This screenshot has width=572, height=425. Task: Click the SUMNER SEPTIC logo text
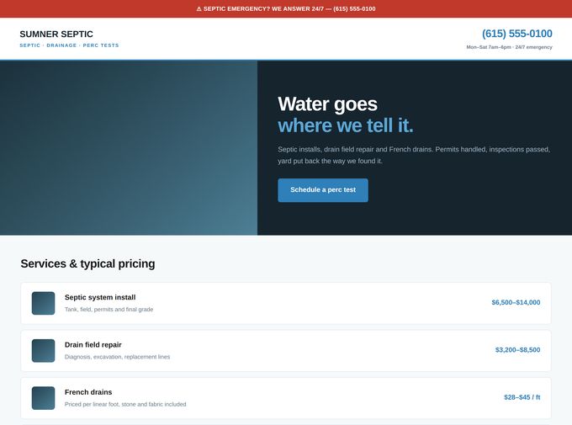pos(56,34)
